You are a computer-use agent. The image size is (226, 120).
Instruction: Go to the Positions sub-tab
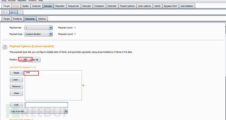coord(17,19)
